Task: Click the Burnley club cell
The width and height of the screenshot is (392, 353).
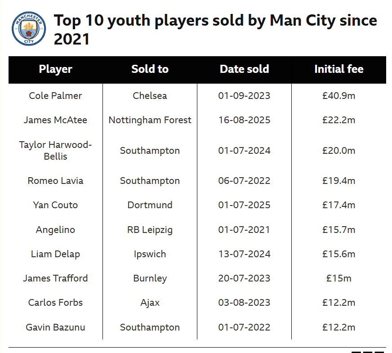Action: [150, 278]
